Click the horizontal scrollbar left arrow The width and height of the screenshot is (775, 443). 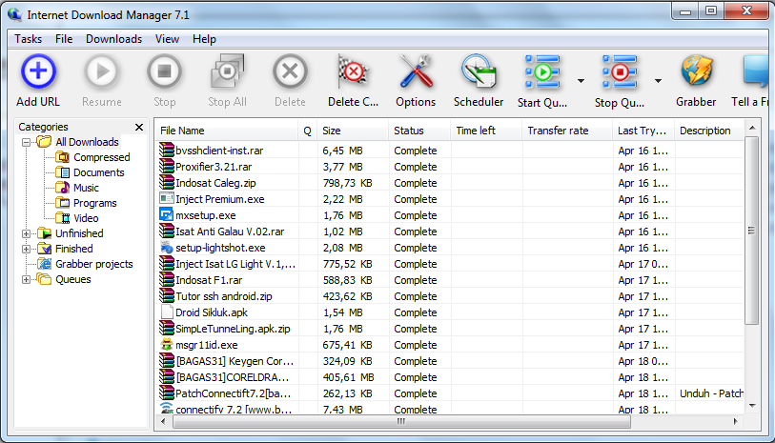tap(164, 422)
